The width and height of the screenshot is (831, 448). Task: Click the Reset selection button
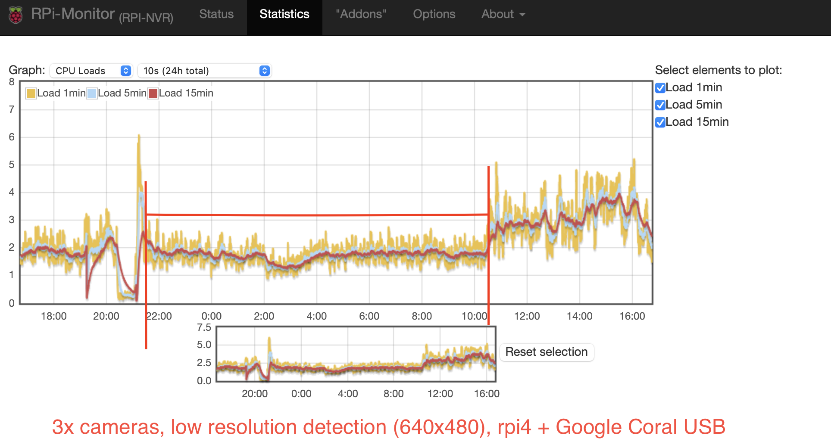click(x=547, y=352)
